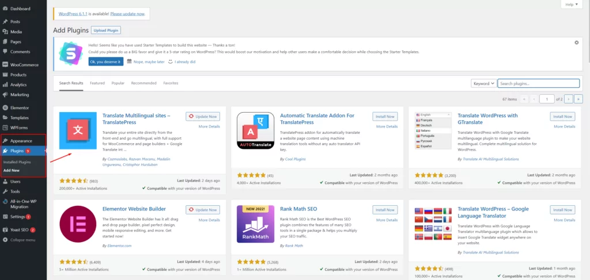
Task: Click the Please update now link
Action: point(127,14)
